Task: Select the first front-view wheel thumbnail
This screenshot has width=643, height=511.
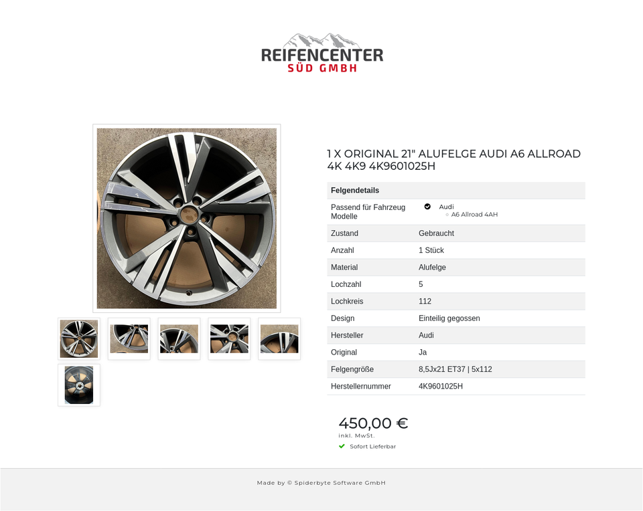Action: 79,338
